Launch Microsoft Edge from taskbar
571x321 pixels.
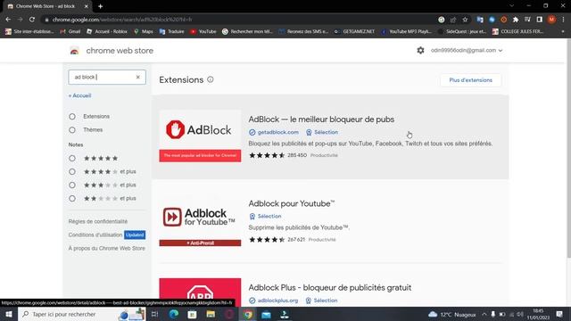173,314
